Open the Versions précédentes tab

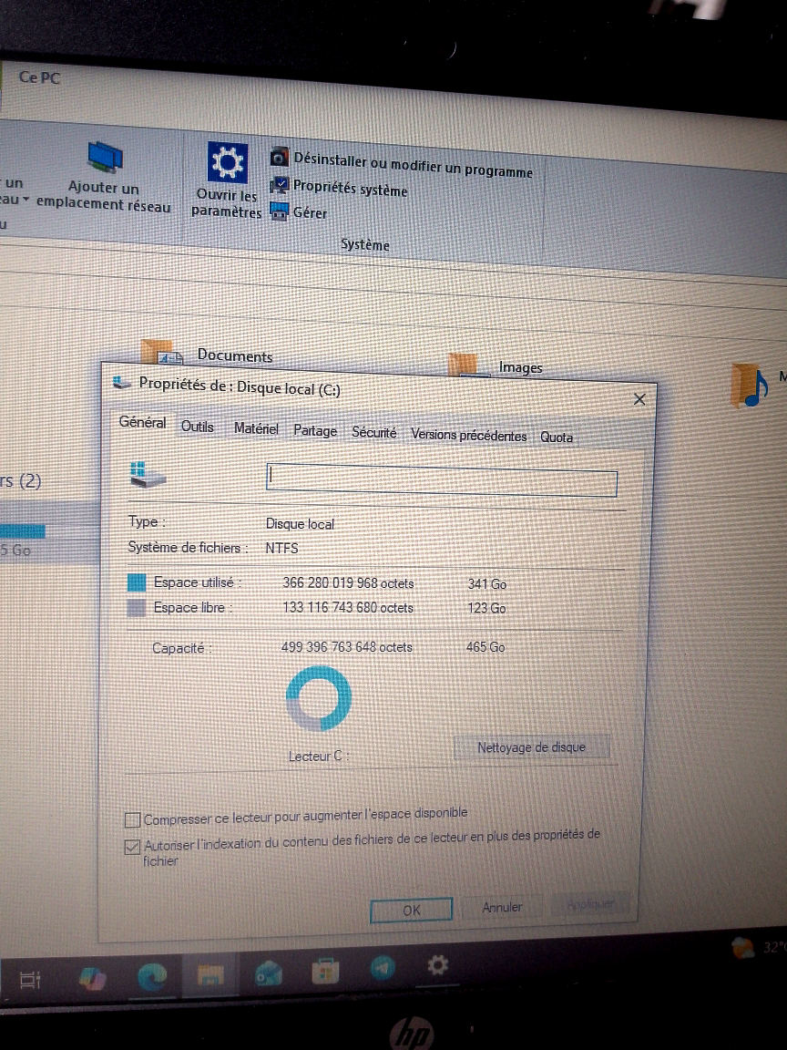click(468, 436)
